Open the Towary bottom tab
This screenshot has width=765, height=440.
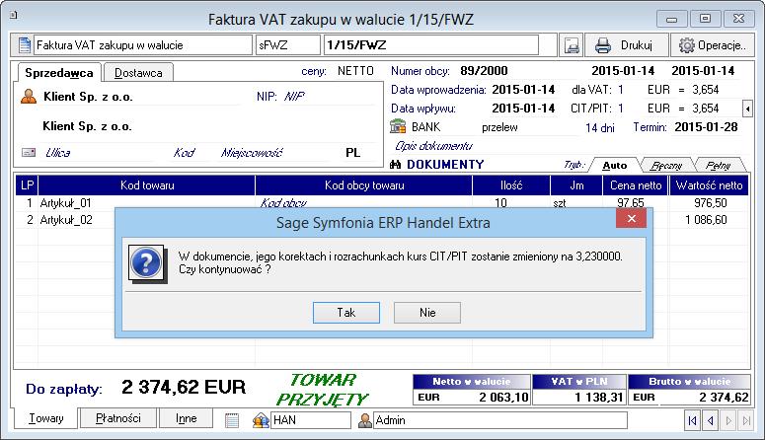(45, 418)
